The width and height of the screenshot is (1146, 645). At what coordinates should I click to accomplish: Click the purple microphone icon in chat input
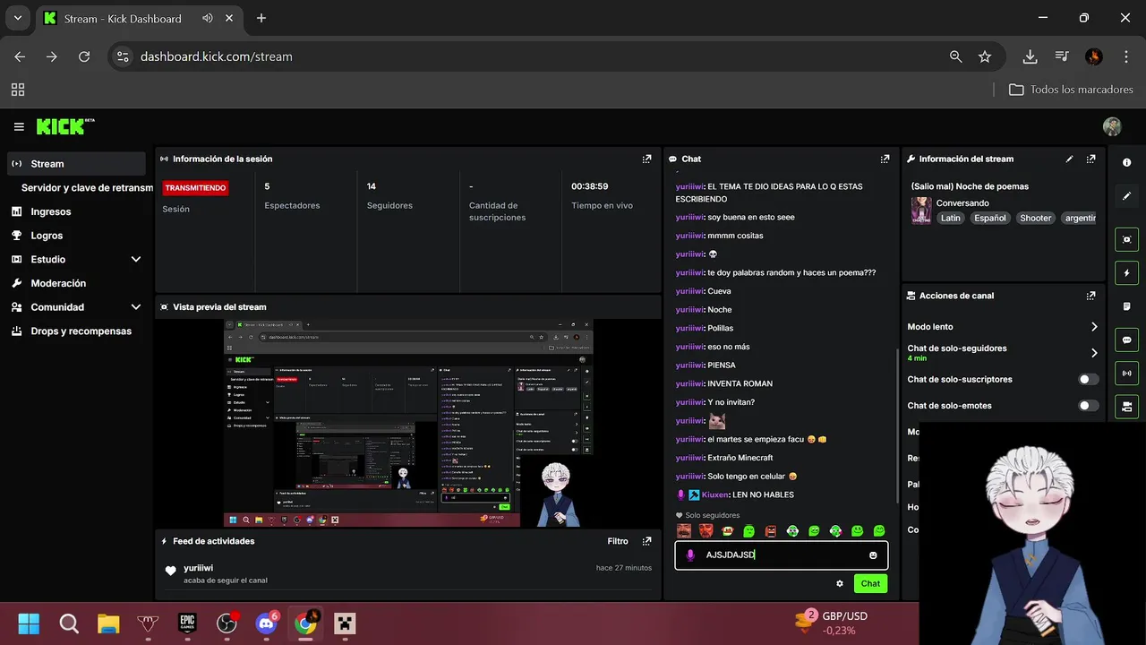tap(690, 555)
